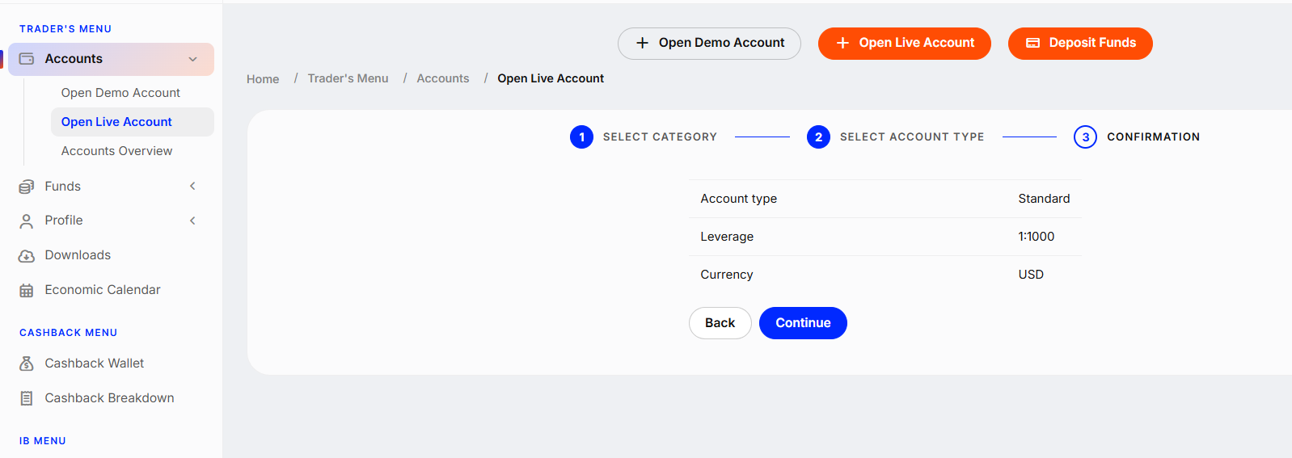Click the money bag icon for Cashback Wallet

pos(27,363)
